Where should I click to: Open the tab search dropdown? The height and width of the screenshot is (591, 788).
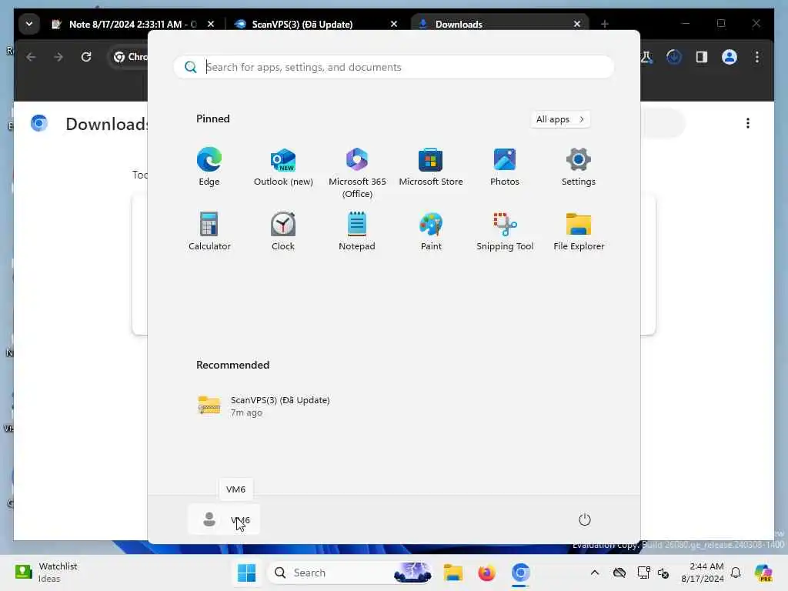(x=29, y=24)
